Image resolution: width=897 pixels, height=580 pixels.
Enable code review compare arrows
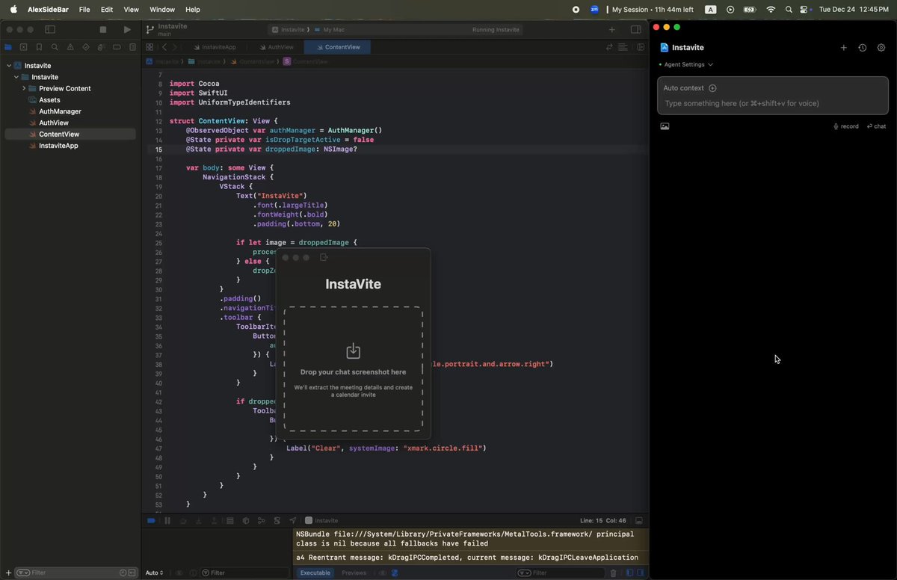609,47
